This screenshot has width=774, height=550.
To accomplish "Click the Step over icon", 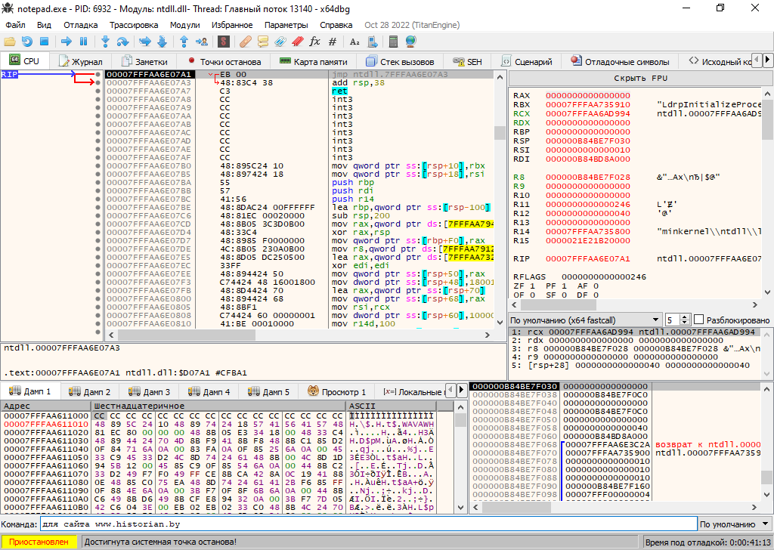I will coord(122,42).
